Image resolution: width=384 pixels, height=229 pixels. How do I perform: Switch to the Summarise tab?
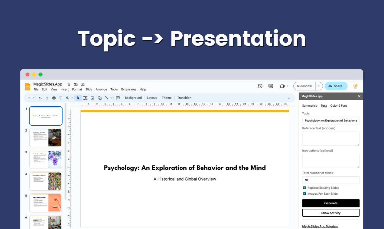[x=310, y=106]
